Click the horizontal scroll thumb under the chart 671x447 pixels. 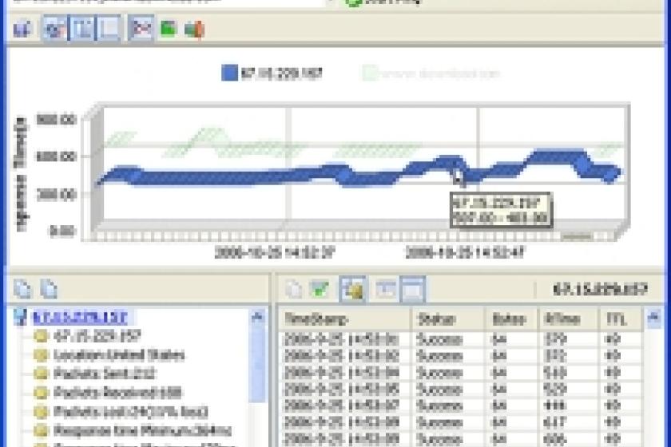[577, 235]
